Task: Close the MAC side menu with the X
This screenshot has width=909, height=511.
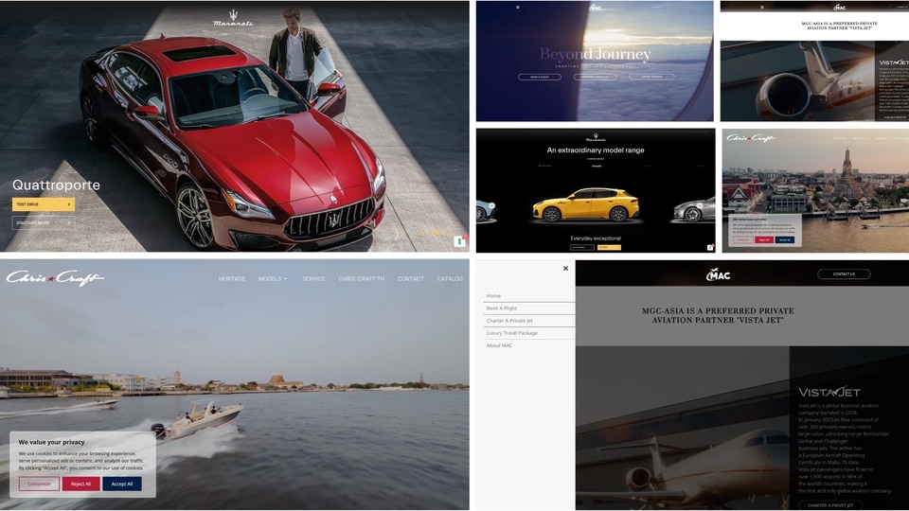Action: coord(565,268)
